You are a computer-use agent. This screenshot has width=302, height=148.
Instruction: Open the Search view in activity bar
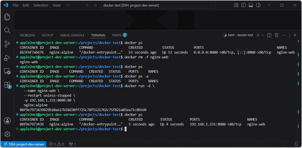tap(7, 31)
